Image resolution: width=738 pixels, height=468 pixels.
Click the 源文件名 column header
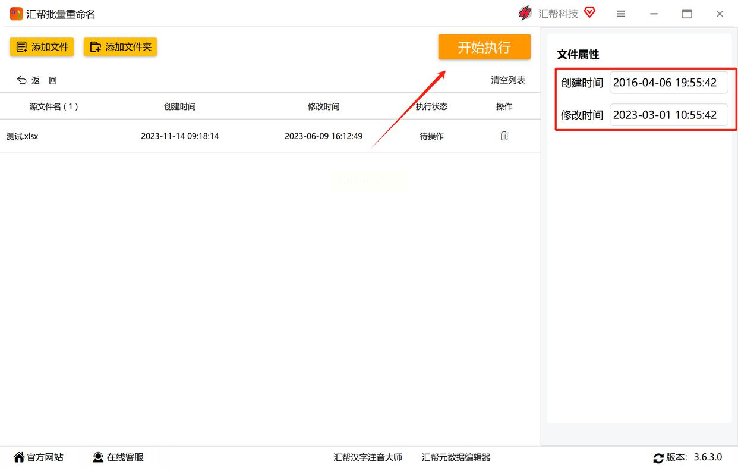click(x=53, y=107)
